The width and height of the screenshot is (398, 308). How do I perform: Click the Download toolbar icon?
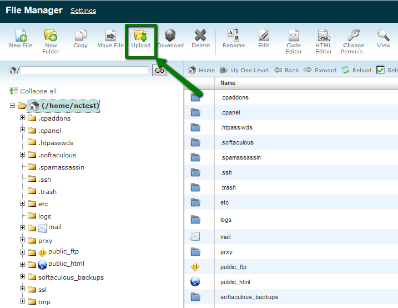pyautogui.click(x=170, y=35)
